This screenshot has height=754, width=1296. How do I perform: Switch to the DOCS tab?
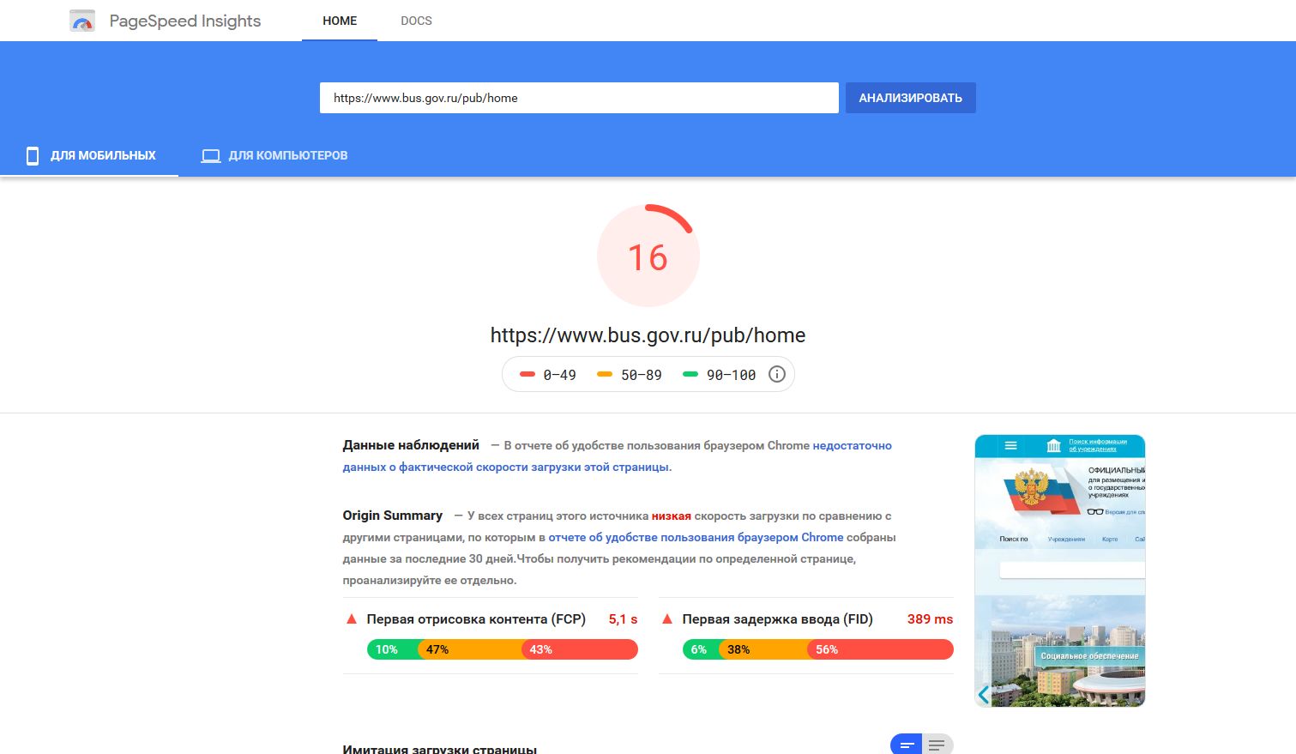click(x=416, y=21)
